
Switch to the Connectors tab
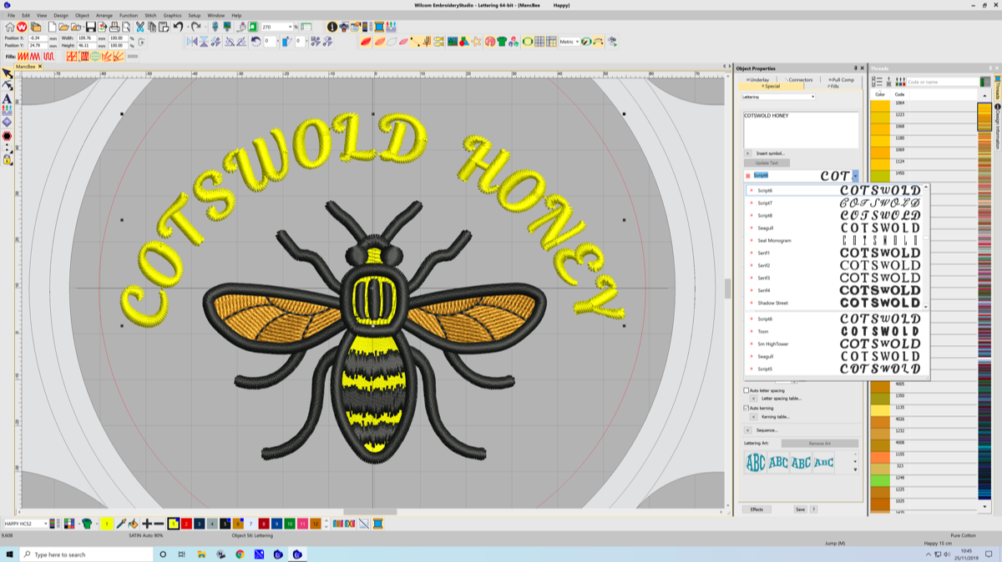pos(799,80)
